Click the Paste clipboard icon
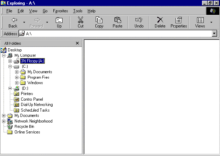 (x=118, y=20)
